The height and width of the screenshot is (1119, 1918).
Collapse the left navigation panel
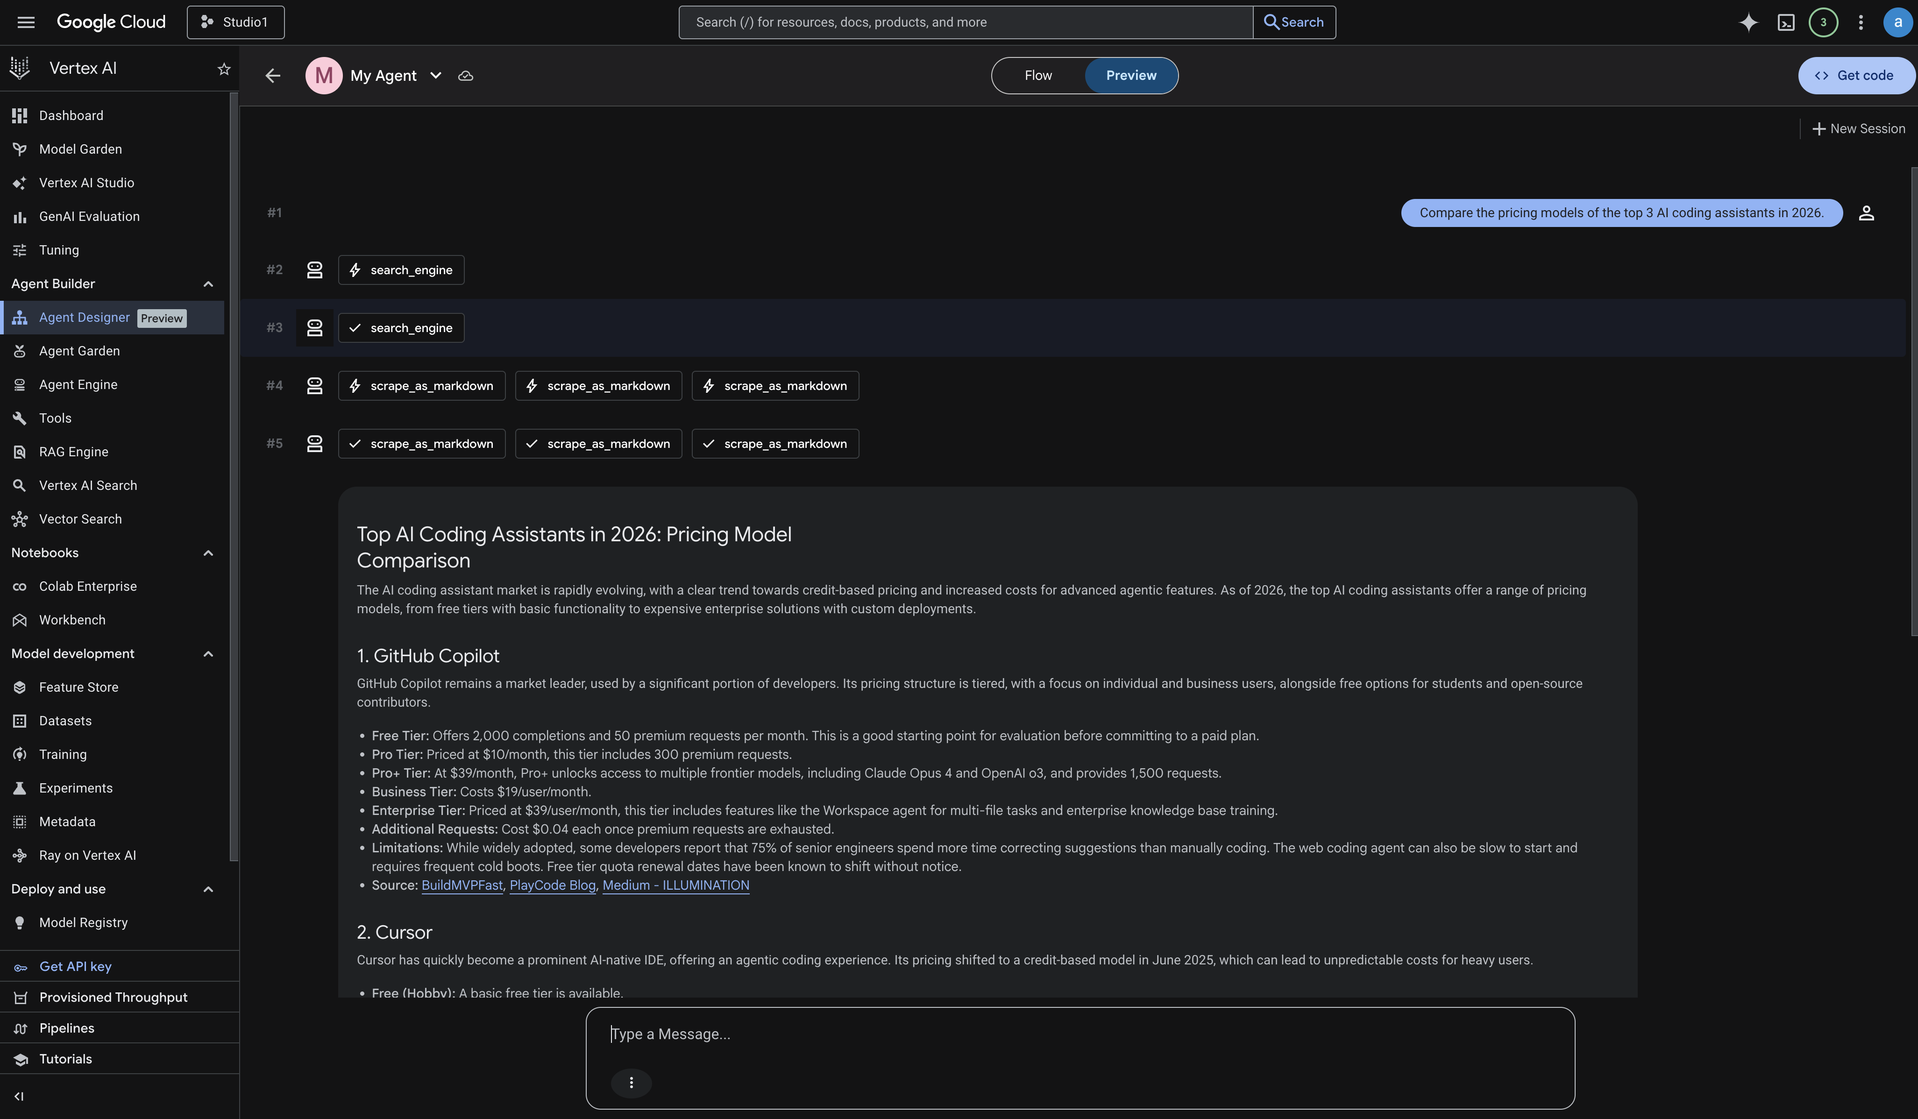pyautogui.click(x=18, y=1096)
